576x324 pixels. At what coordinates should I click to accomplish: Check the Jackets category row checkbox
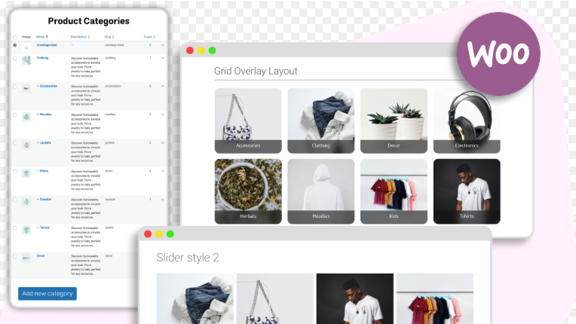[15, 143]
